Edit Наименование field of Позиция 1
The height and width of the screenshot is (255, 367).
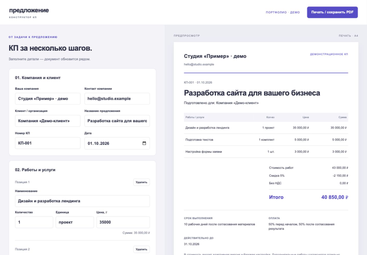coord(82,201)
